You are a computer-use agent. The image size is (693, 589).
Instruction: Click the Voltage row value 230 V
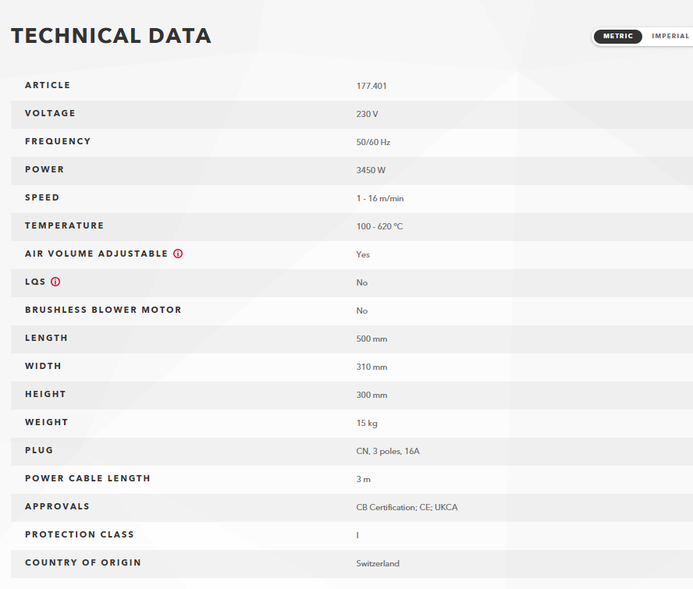click(367, 114)
